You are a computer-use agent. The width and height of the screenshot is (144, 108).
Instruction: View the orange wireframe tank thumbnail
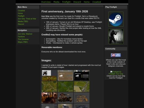point(82,98)
